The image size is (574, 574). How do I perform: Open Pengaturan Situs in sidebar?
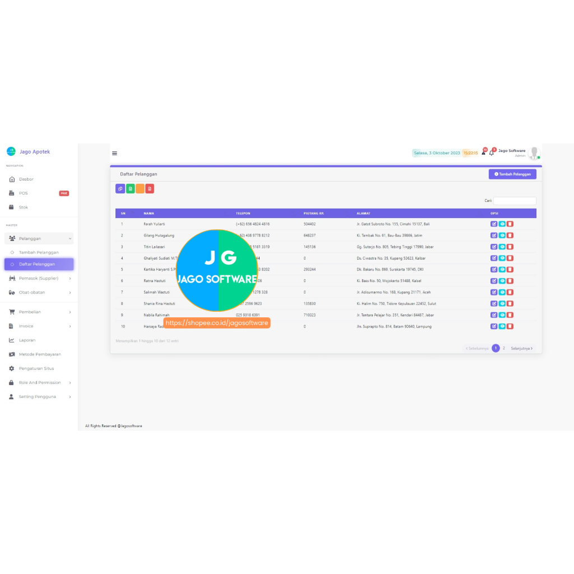point(39,369)
